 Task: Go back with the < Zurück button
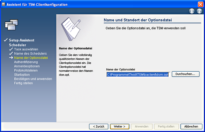coord(99,126)
